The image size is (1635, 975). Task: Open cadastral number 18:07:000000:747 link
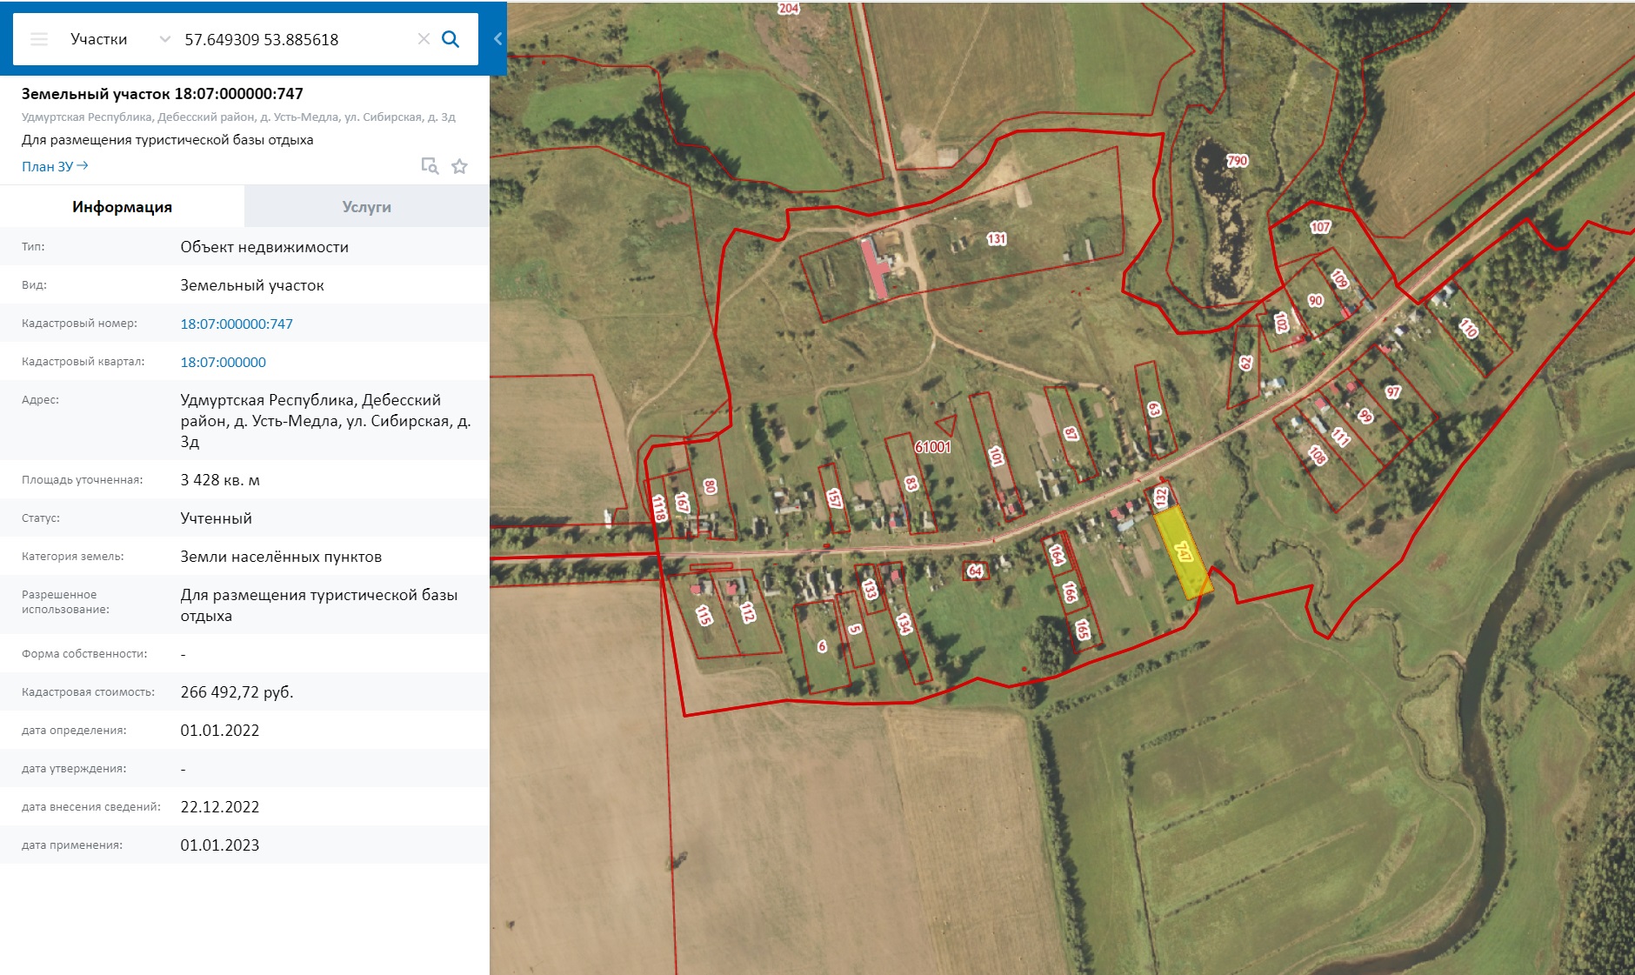(x=237, y=324)
